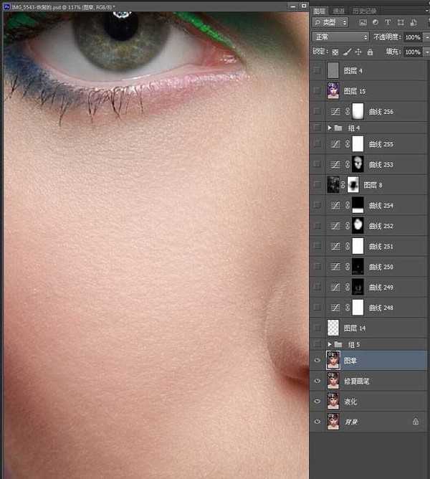Image resolution: width=430 pixels, height=479 pixels.
Task: Click the smart object filter icon
Action: coord(414,23)
